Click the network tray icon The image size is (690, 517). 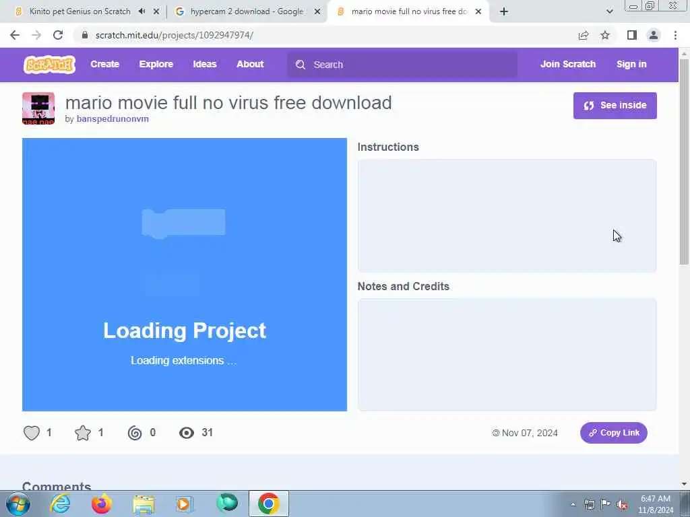point(589,504)
